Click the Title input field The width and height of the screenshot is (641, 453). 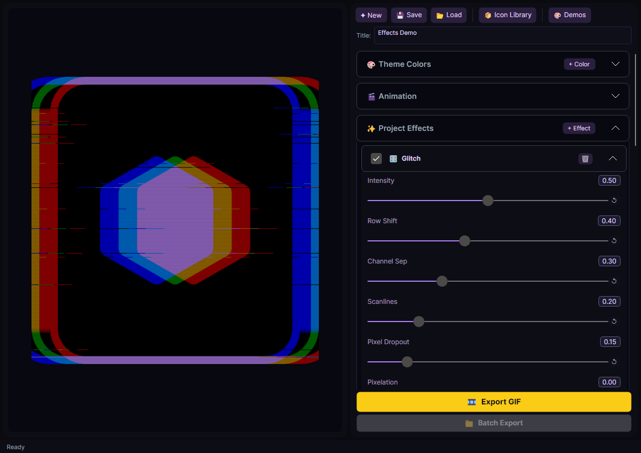[502, 35]
